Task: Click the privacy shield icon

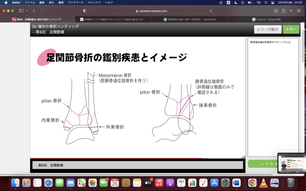Action: point(85,11)
